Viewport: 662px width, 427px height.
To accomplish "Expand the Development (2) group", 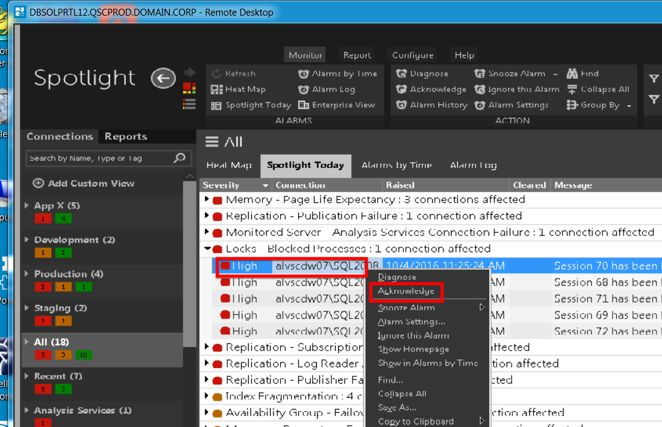I will pyautogui.click(x=26, y=240).
